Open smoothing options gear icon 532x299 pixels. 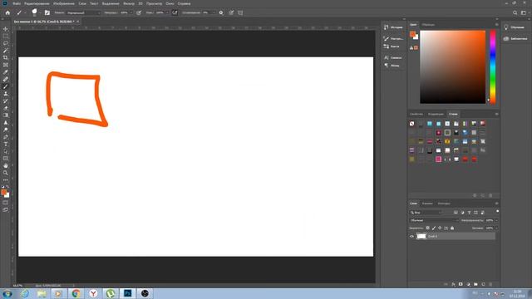click(221, 12)
